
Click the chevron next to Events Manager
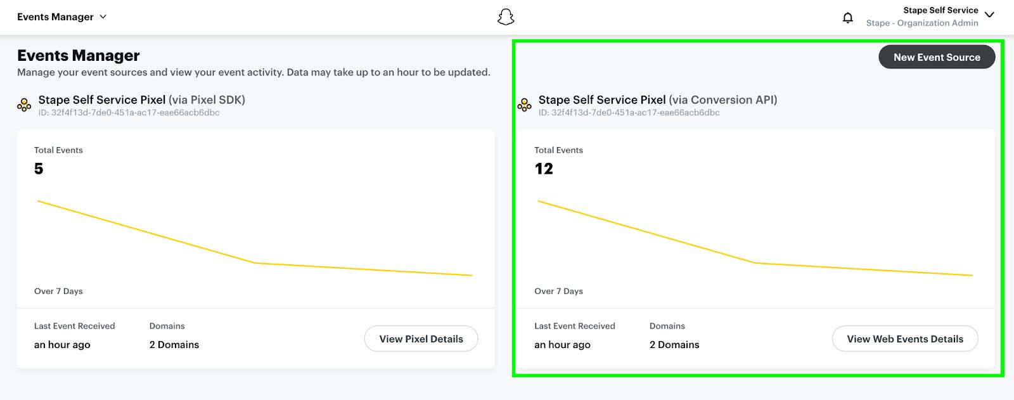point(103,17)
